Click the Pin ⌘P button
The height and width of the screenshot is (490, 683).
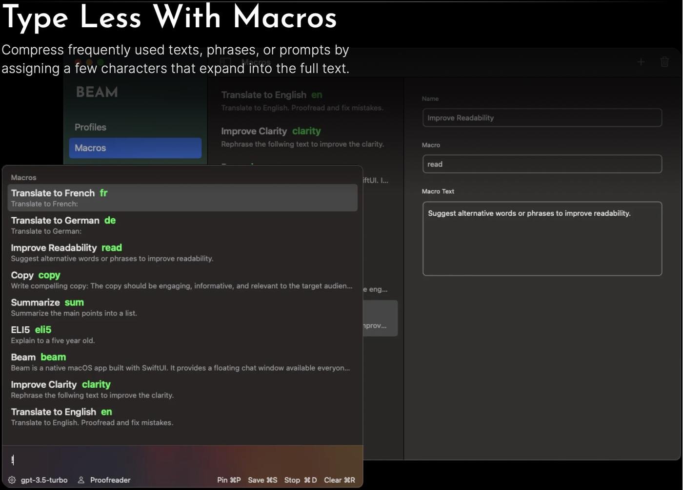tap(229, 480)
